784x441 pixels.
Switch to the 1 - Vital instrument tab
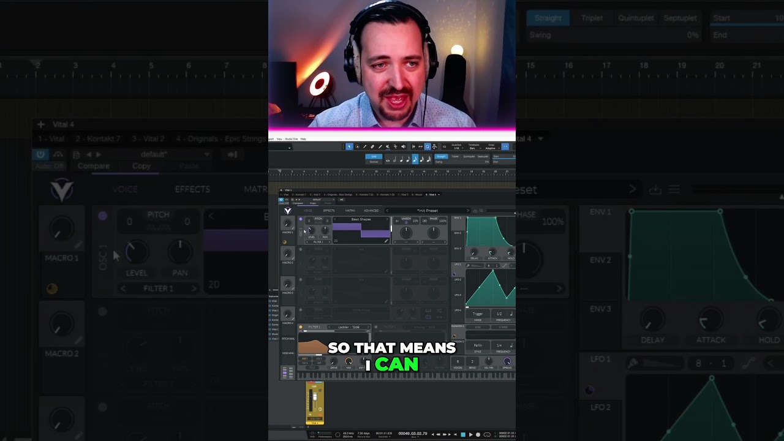284,195
